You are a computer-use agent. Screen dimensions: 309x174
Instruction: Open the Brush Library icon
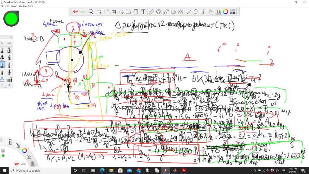point(9,43)
